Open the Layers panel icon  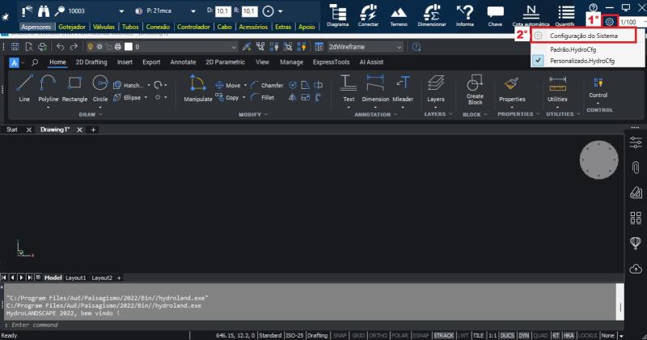pyautogui.click(x=436, y=87)
